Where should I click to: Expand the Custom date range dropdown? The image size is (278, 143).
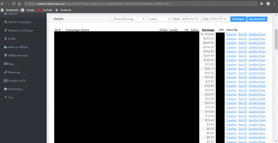point(159,19)
